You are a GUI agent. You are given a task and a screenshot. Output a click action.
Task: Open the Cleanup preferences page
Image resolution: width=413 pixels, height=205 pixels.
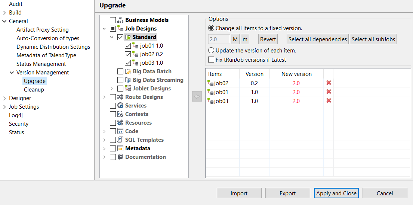34,90
